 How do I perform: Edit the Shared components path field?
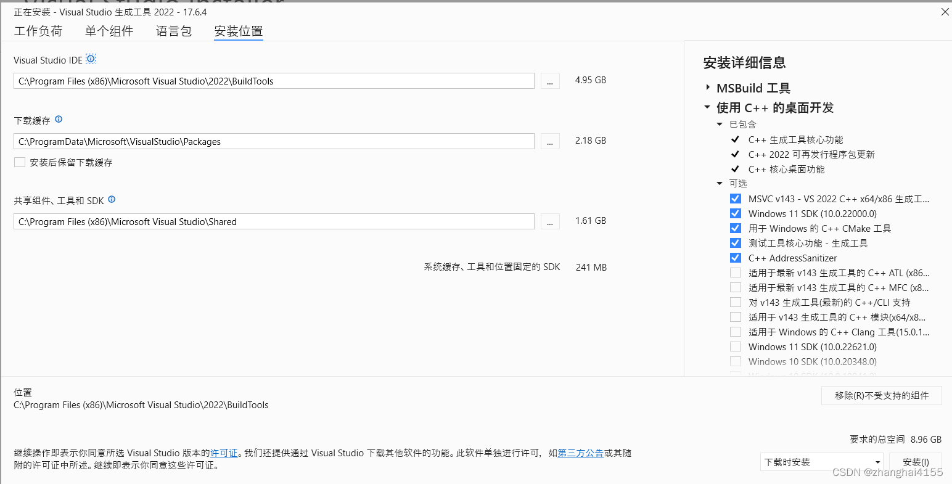(x=274, y=221)
